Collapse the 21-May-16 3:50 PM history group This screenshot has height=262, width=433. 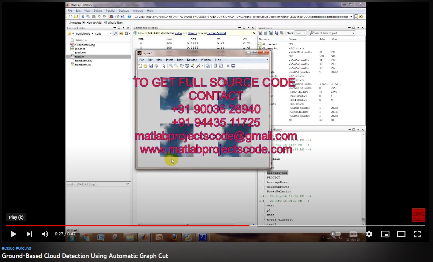(260, 201)
